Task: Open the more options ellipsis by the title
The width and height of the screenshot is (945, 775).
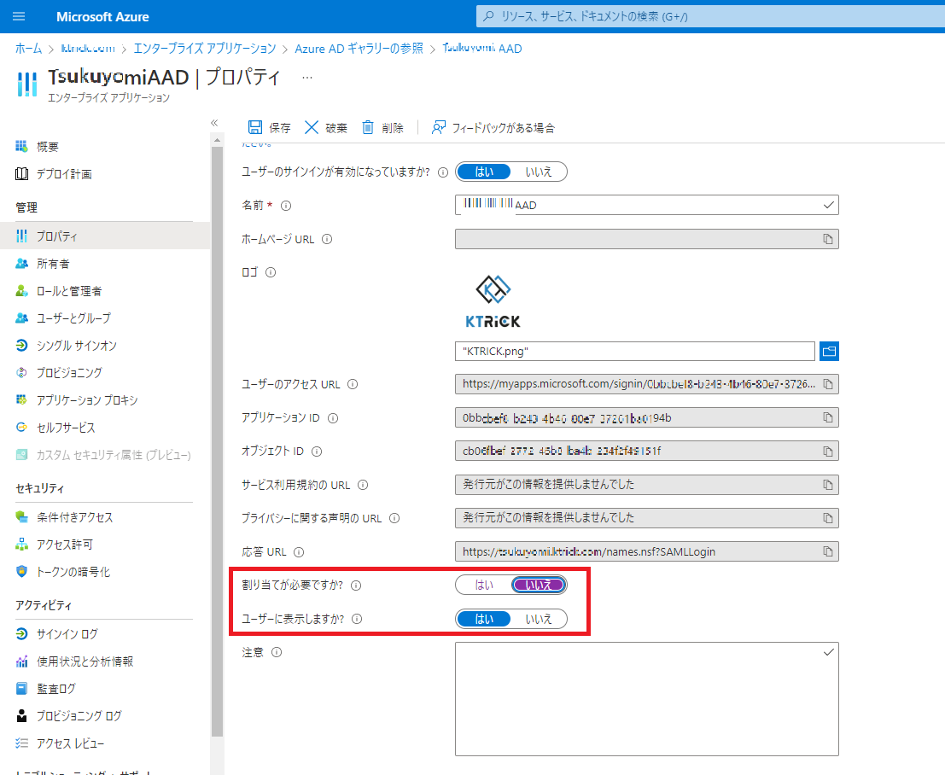Action: click(307, 78)
